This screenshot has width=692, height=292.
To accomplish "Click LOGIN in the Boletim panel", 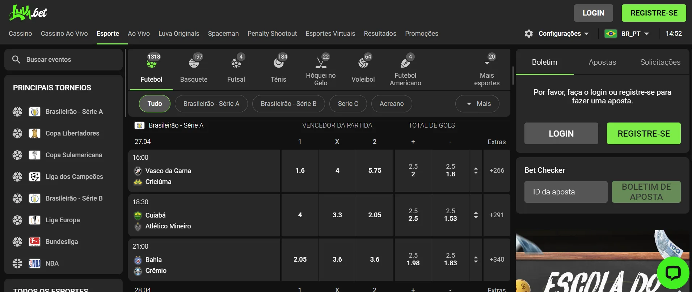I will click(561, 133).
